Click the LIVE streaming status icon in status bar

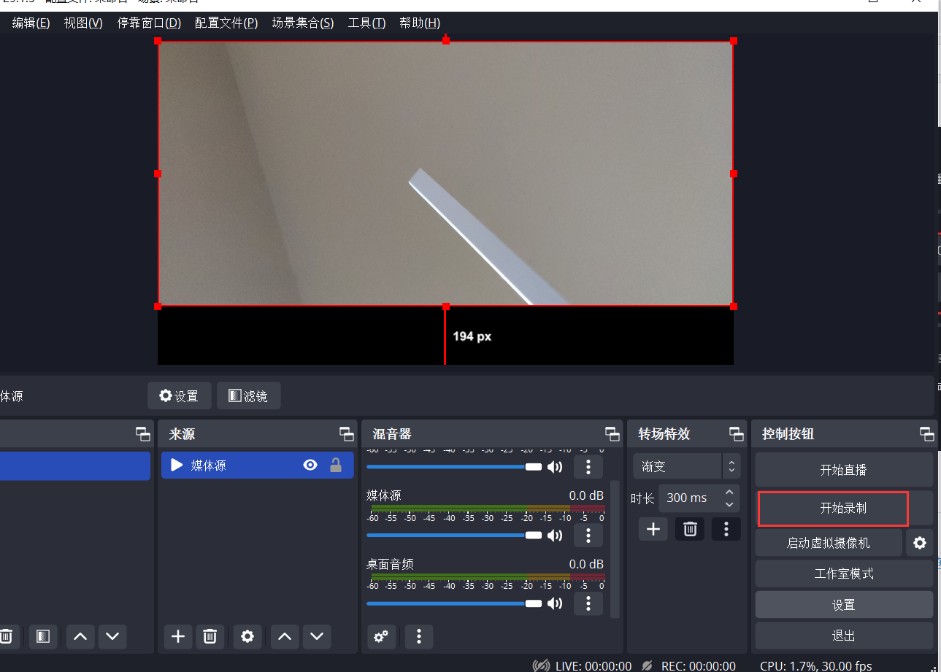point(541,665)
